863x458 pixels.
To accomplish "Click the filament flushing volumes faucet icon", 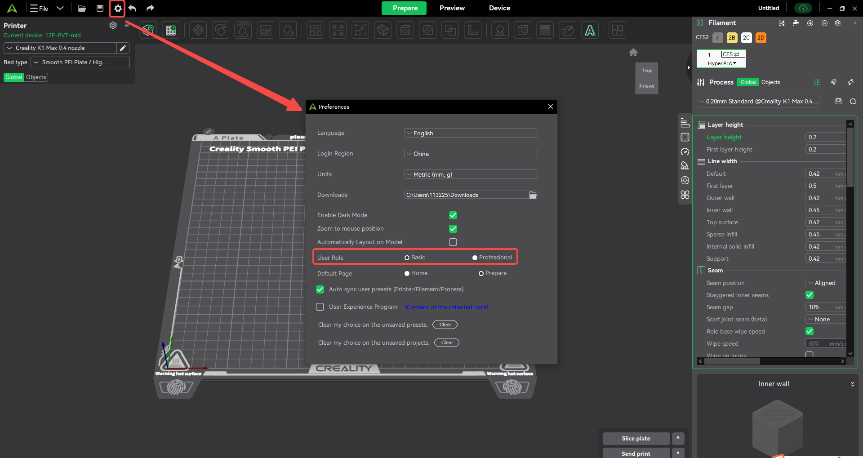I will point(796,23).
